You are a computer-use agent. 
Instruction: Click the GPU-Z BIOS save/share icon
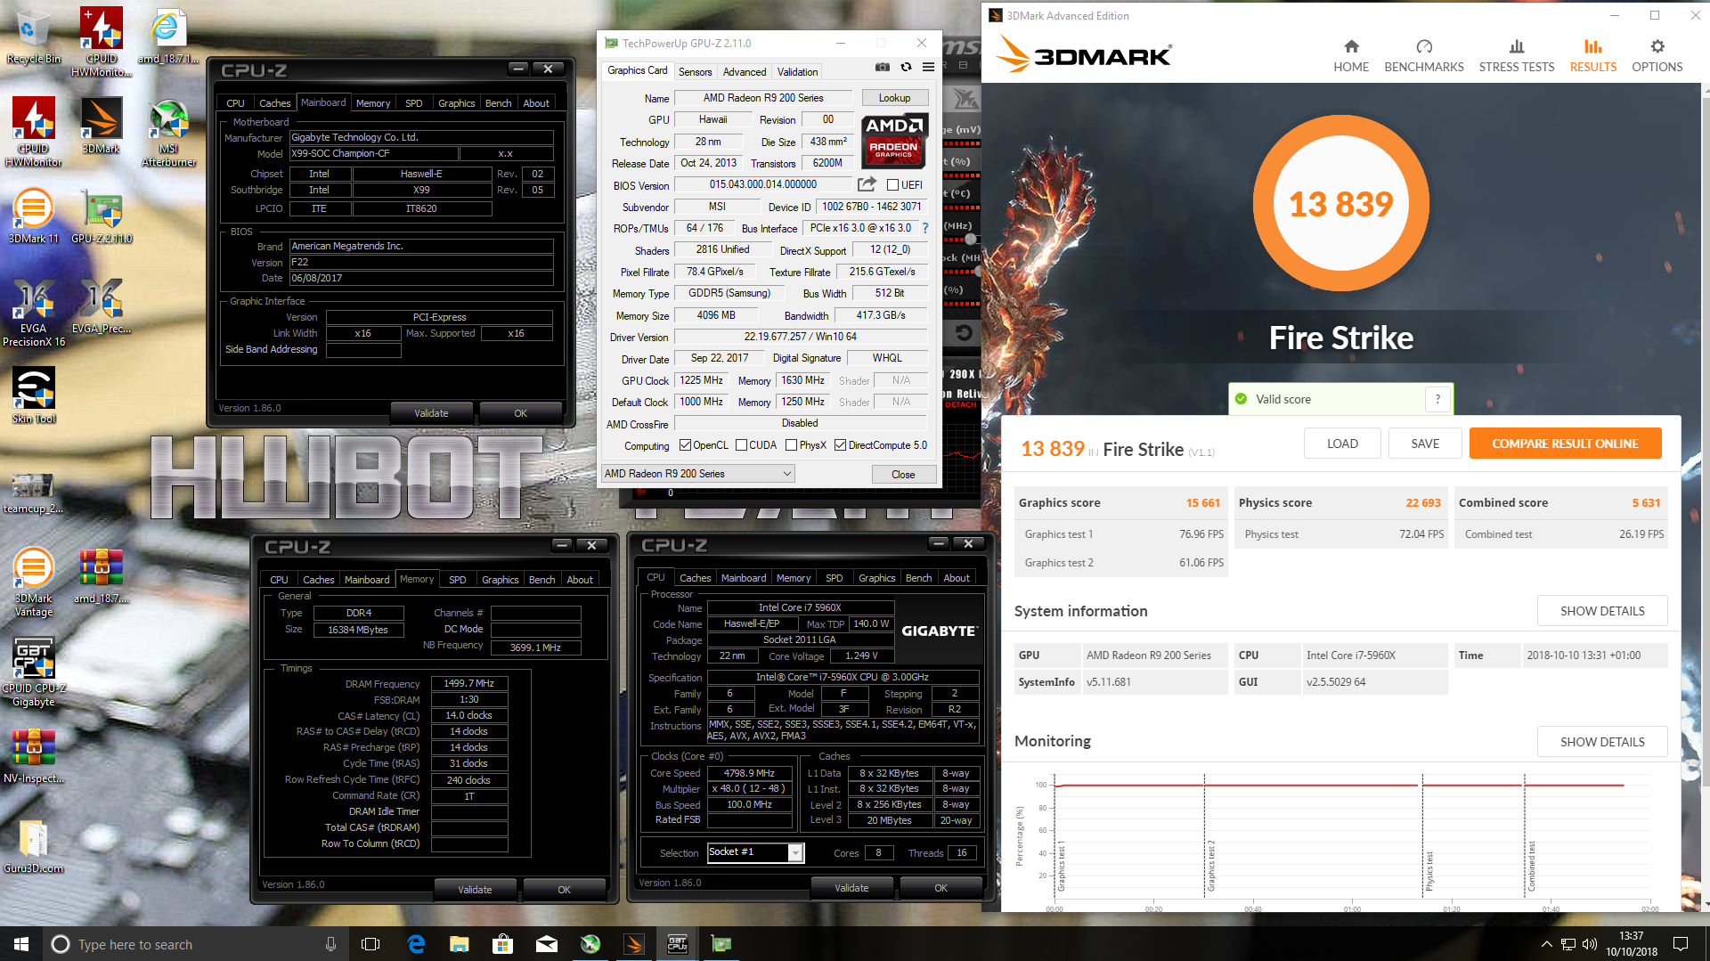point(867,184)
